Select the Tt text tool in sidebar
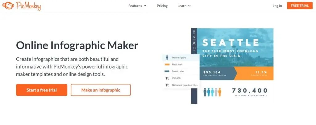316x125 pixels. [x=194, y=48]
